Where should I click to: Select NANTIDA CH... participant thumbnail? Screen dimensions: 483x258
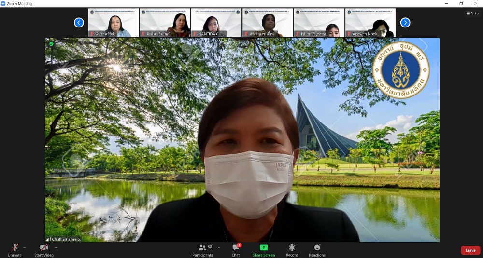coord(216,23)
